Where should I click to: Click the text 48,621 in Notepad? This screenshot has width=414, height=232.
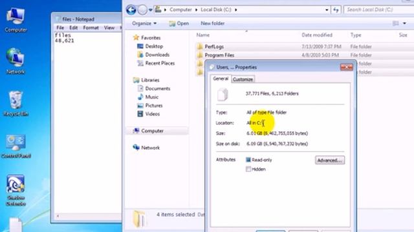pos(65,41)
